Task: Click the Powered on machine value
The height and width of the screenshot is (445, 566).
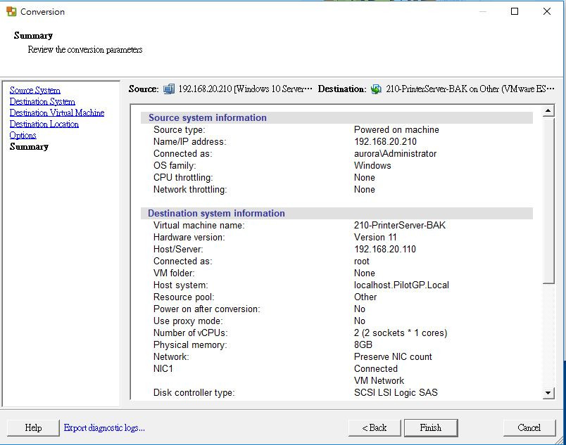Action: 396,130
